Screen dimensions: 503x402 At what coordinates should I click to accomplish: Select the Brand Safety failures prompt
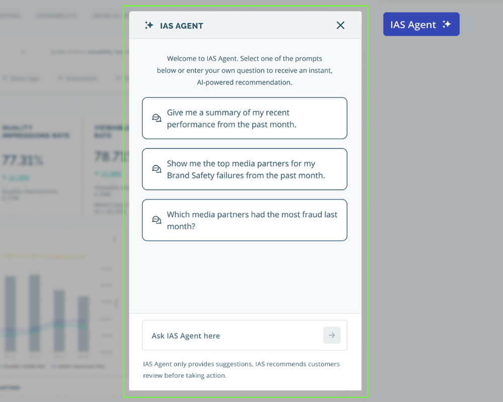point(244,169)
